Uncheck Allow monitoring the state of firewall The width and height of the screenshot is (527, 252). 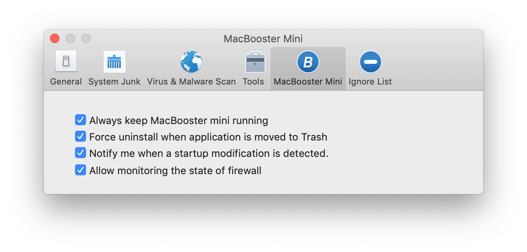pyautogui.click(x=80, y=170)
